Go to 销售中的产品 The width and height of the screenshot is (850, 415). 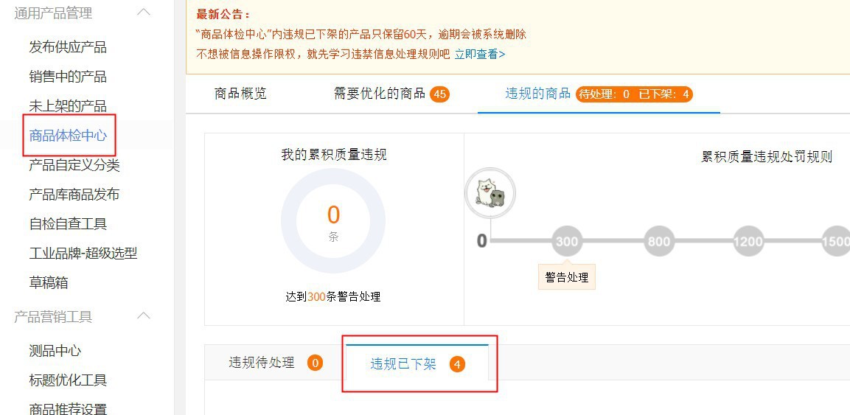[x=68, y=77]
